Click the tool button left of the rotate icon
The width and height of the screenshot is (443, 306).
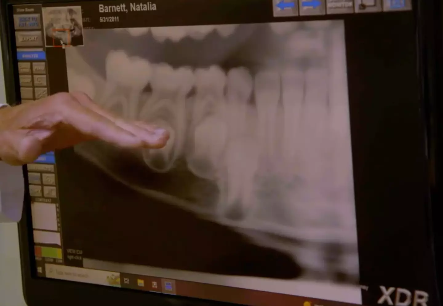[26, 81]
